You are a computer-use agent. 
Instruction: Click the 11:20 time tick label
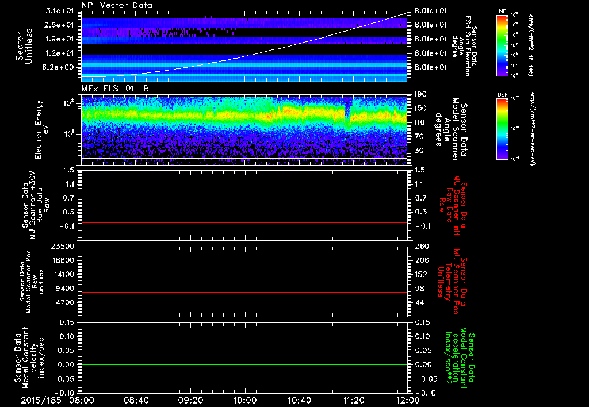(353, 400)
